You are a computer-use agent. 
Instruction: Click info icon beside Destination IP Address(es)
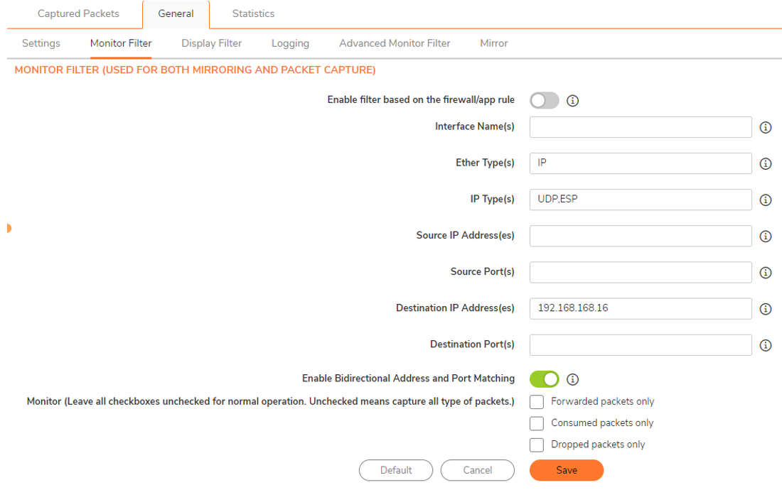766,309
